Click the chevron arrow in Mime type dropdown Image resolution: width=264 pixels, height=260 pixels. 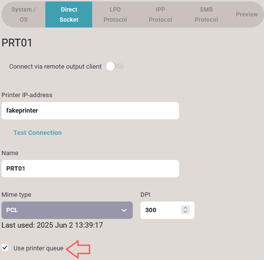click(x=124, y=210)
